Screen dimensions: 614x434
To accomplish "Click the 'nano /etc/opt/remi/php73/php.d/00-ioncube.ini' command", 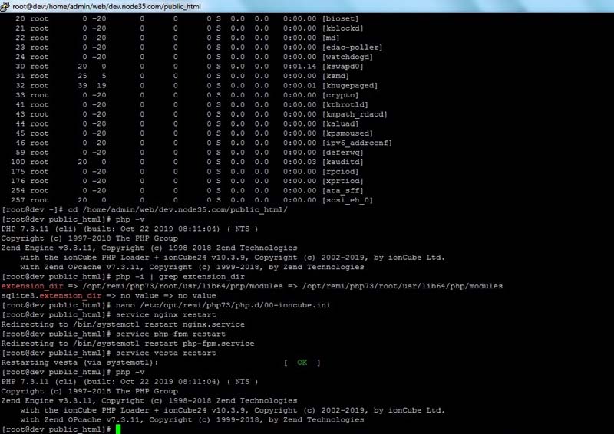I will tap(223, 305).
